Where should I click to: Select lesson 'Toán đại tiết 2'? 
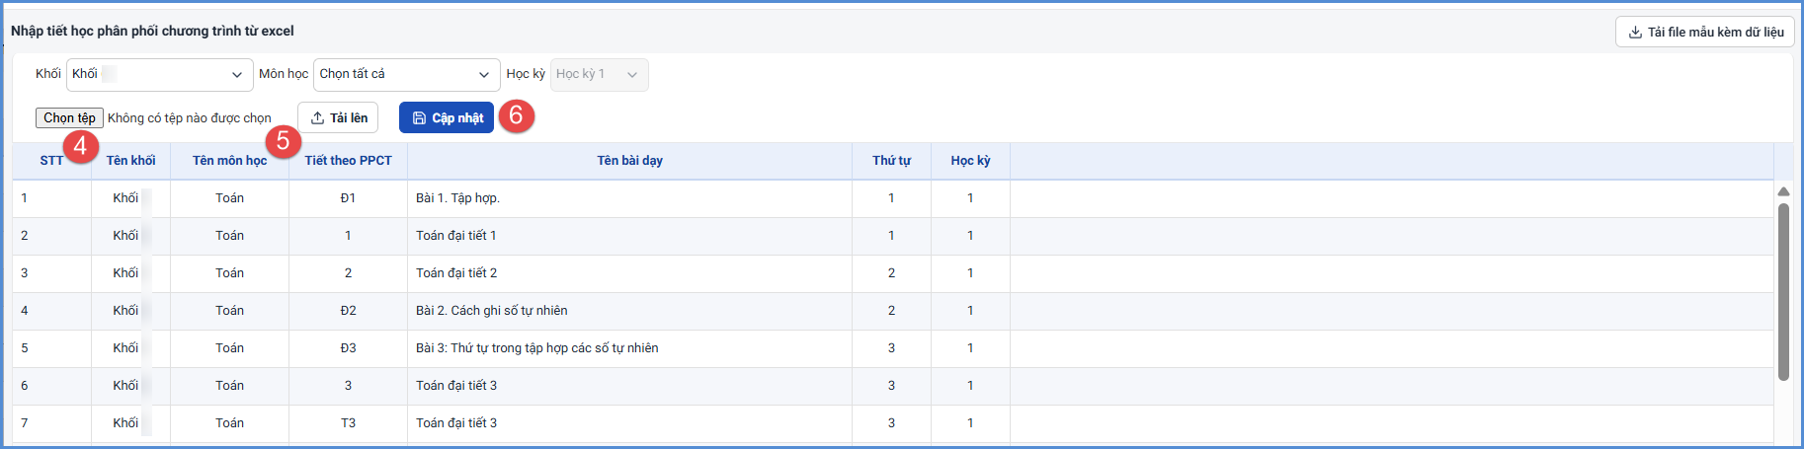pos(456,273)
